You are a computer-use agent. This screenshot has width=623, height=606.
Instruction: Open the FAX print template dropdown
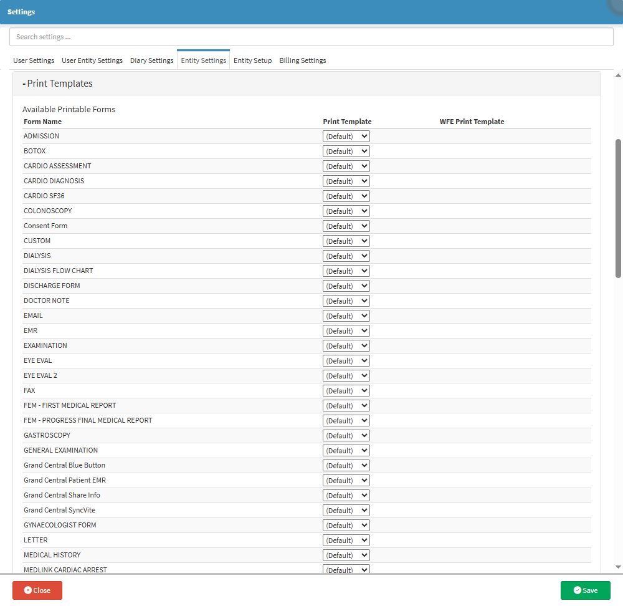point(346,391)
